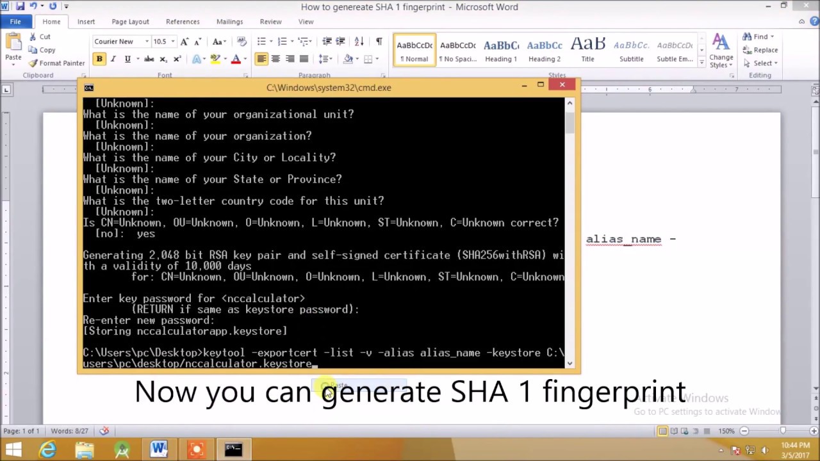Click the Replace button

click(x=760, y=50)
